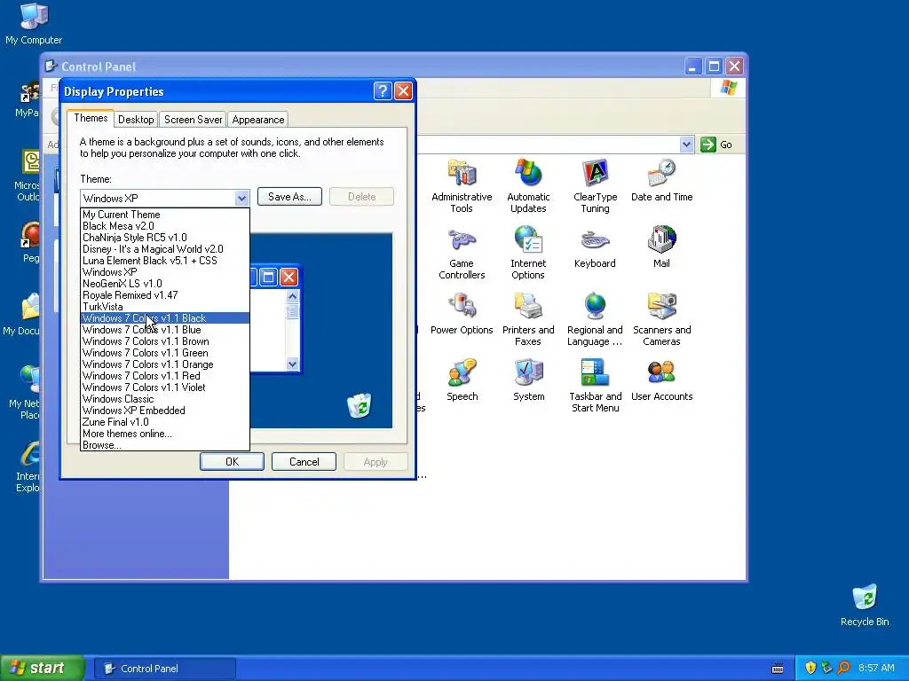Open Speech settings icon
Image resolution: width=909 pixels, height=681 pixels.
[462, 380]
